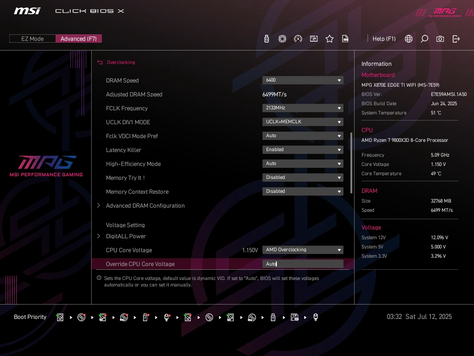Click the Voltage Setting section heading
This screenshot has width=474, height=356.
point(125,225)
